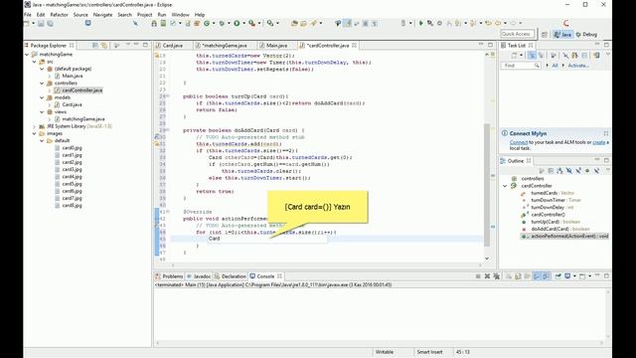Click the Save All toolbar icon
The width and height of the screenshot is (636, 358).
(x=51, y=24)
